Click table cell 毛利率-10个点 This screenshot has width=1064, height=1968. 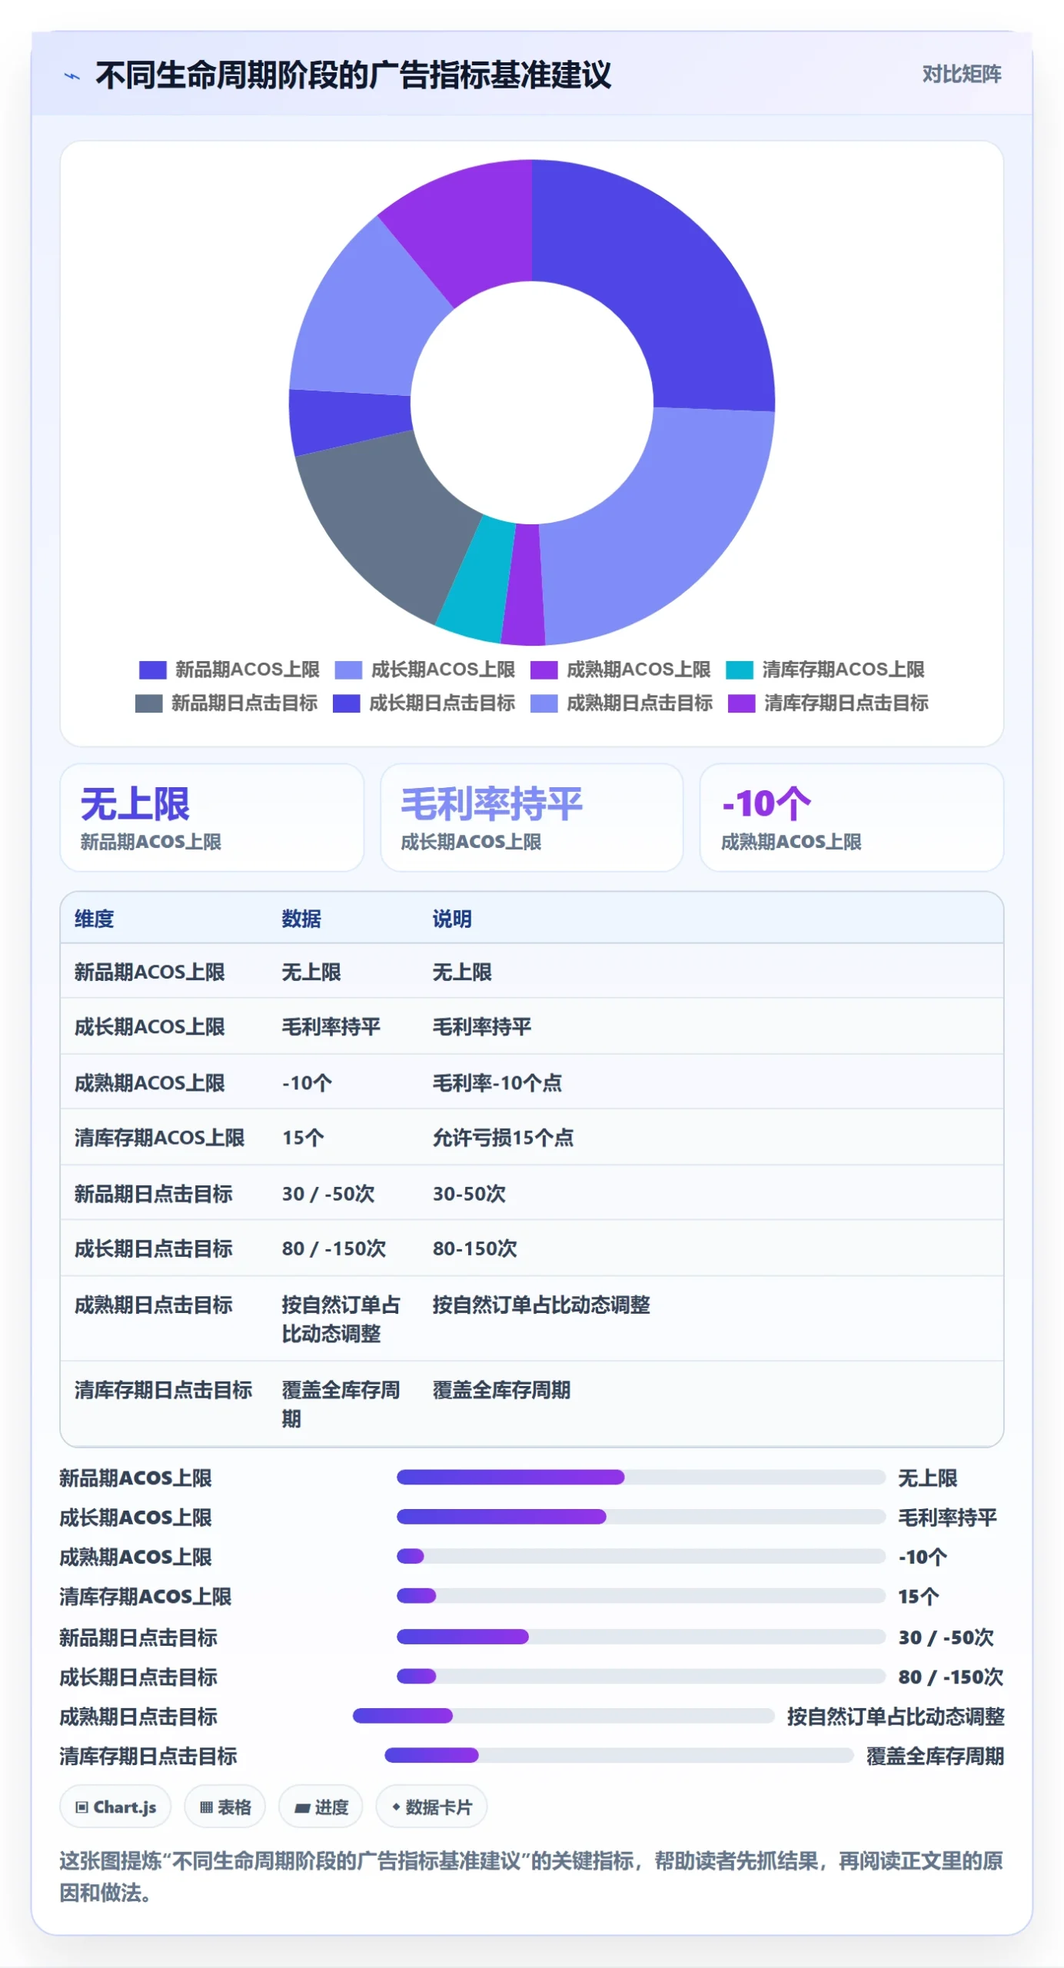(x=497, y=1082)
